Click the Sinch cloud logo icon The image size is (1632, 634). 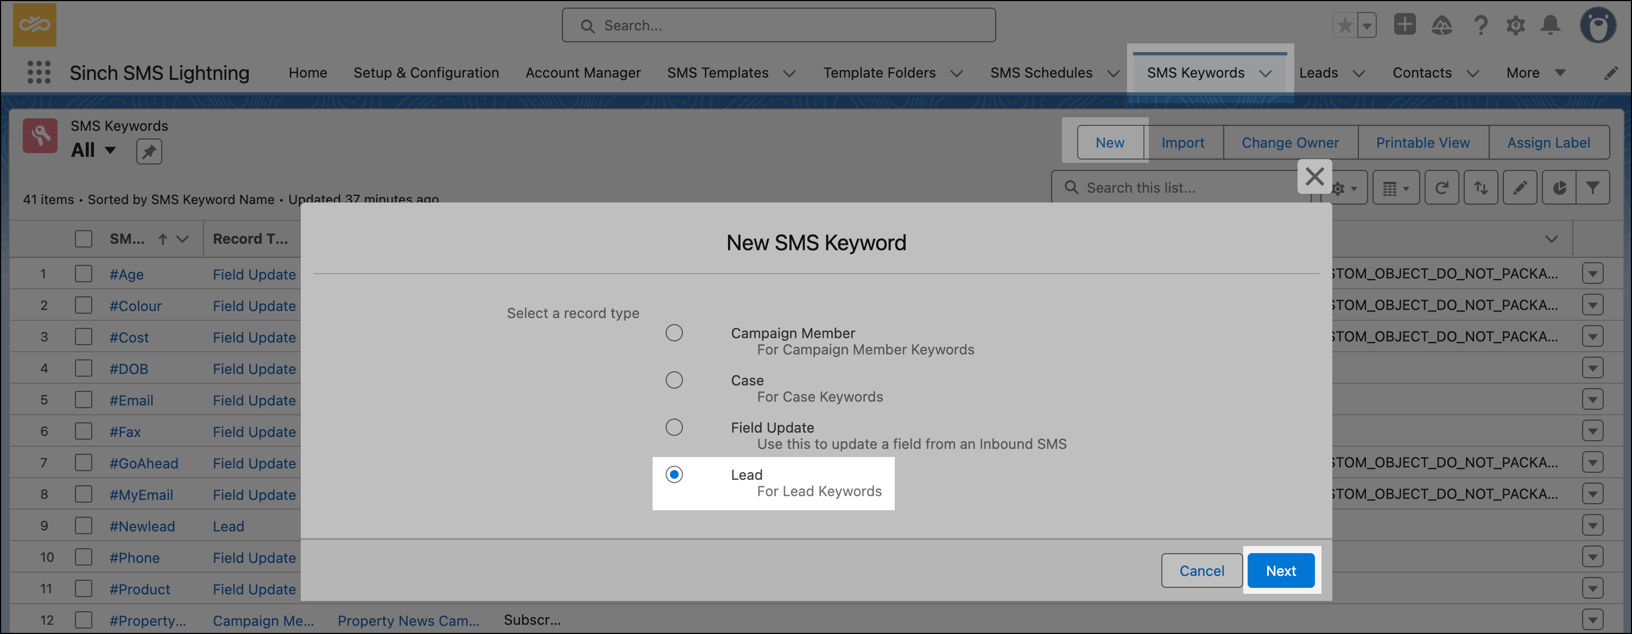pos(35,26)
